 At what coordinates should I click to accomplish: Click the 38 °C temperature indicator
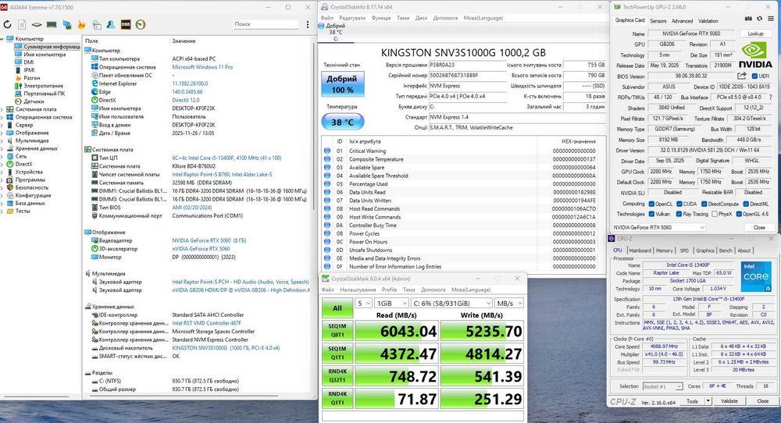(x=343, y=122)
